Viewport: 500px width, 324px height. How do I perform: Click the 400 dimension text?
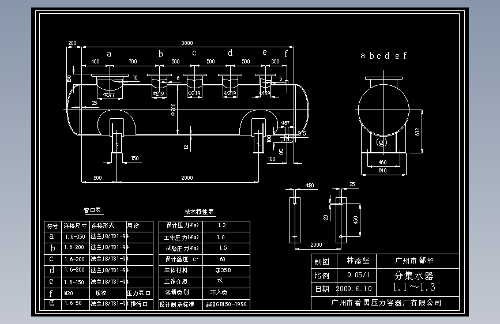(95, 62)
